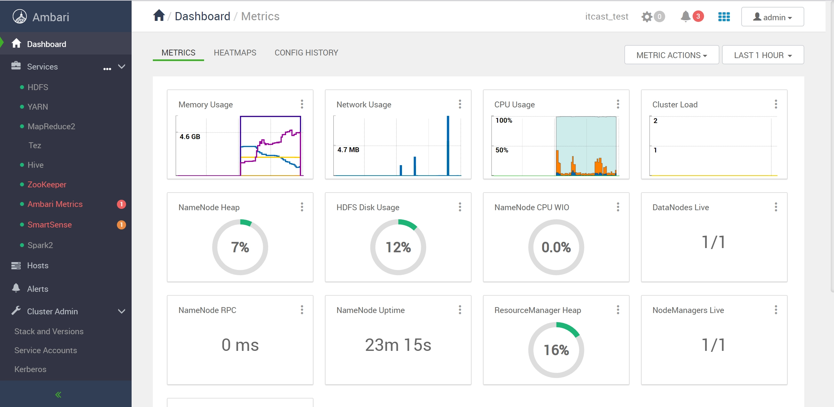Click the ResourceManager Heap 16% gauge
The image size is (834, 407).
[556, 350]
